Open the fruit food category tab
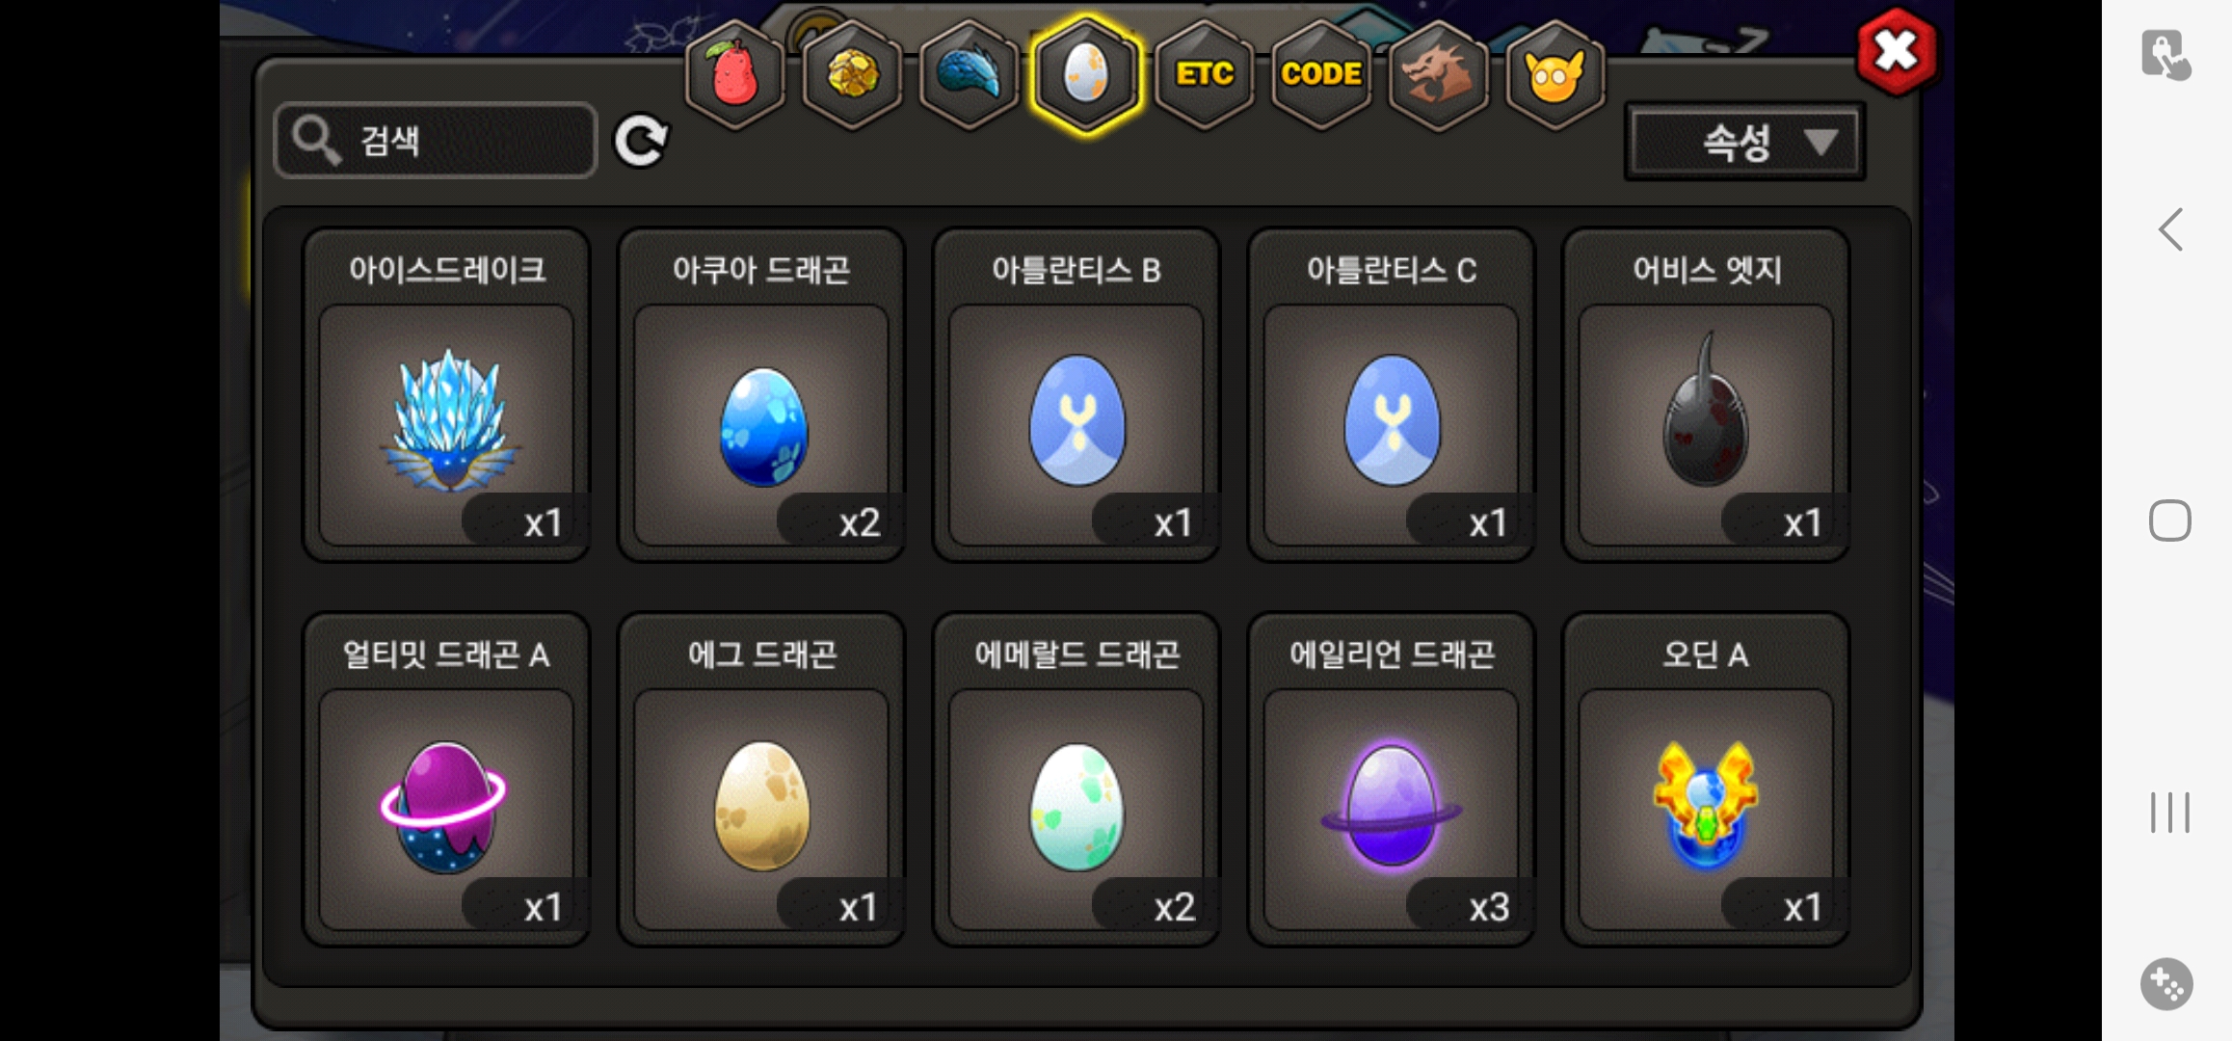 (735, 74)
